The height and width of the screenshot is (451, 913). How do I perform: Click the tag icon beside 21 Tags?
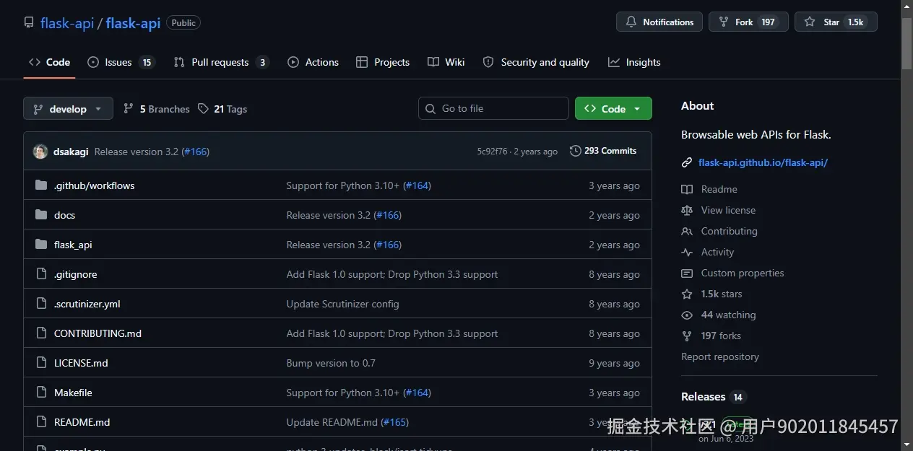tap(203, 109)
